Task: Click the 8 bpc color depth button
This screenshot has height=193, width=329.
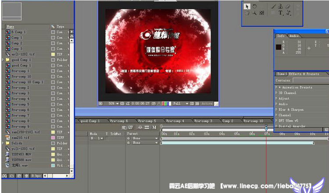Action: pos(36,176)
